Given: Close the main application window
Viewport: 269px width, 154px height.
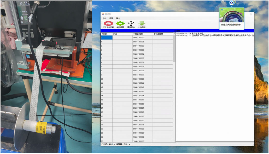Looking at the screenshot, I should (250, 14).
